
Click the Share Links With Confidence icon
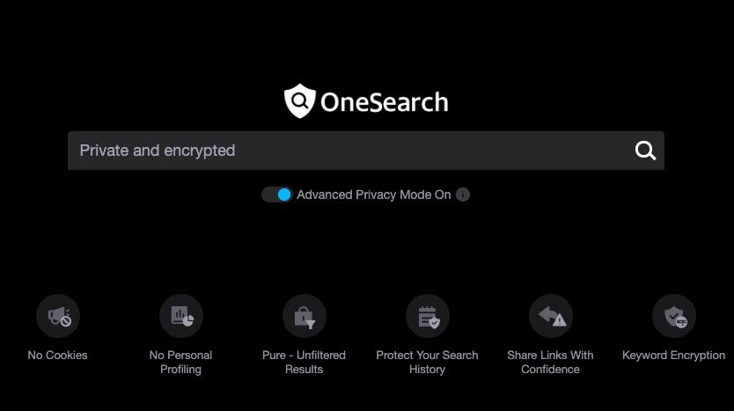pyautogui.click(x=551, y=316)
